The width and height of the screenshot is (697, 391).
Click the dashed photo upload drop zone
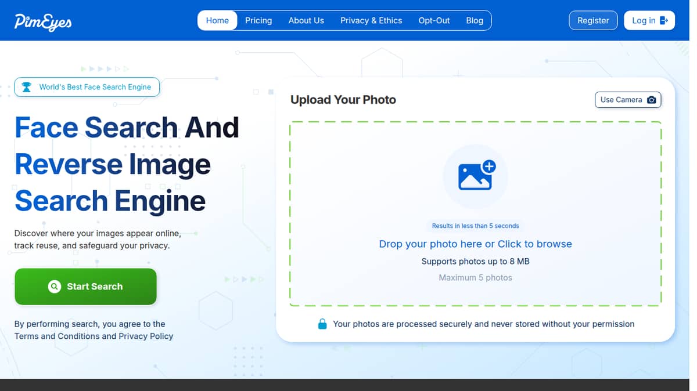point(476,213)
